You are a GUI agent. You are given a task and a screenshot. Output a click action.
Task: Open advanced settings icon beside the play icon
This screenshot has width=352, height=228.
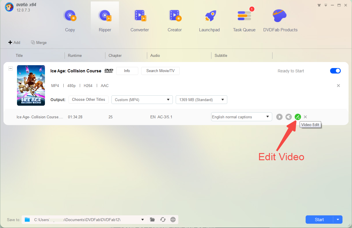pos(289,117)
